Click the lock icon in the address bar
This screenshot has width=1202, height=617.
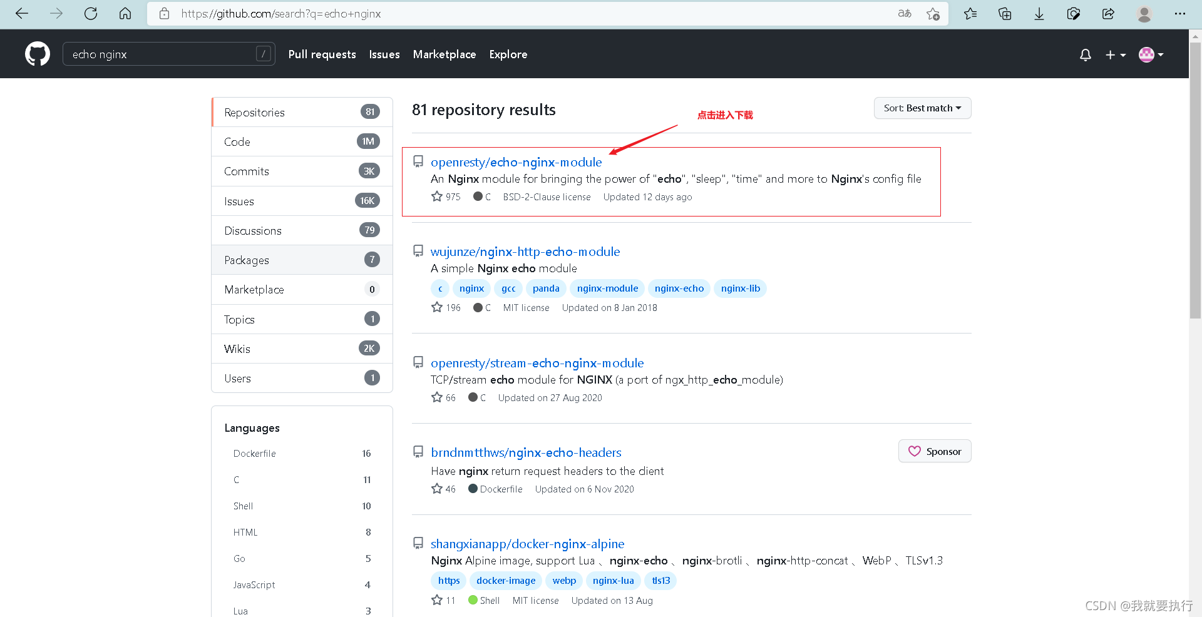[164, 13]
